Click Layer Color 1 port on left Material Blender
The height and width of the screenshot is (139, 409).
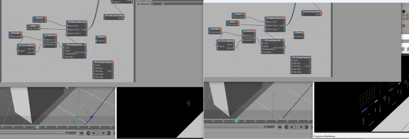coord(67,33)
